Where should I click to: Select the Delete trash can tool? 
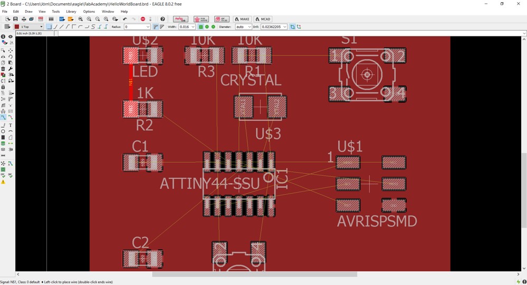(3, 69)
